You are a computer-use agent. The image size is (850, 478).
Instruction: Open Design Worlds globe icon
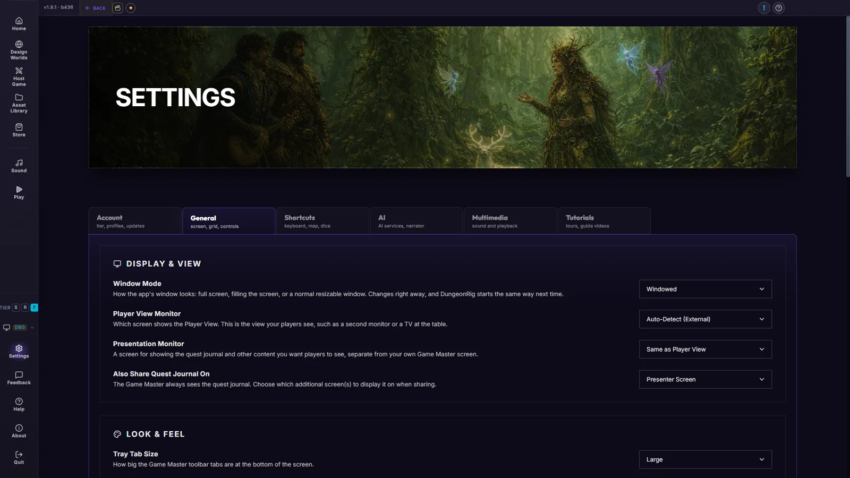(19, 45)
